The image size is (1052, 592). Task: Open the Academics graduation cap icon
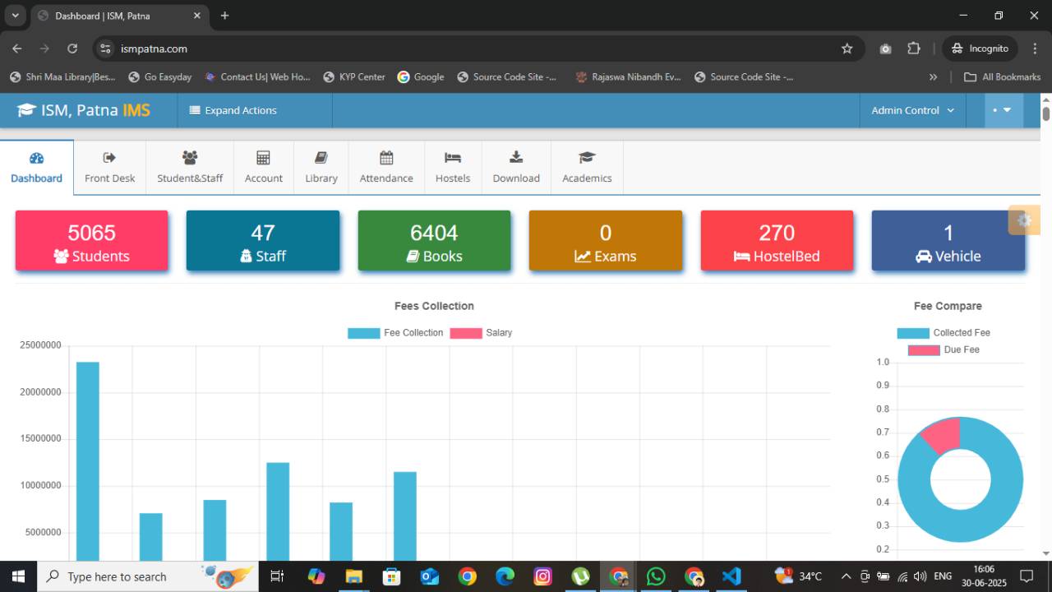coord(587,158)
